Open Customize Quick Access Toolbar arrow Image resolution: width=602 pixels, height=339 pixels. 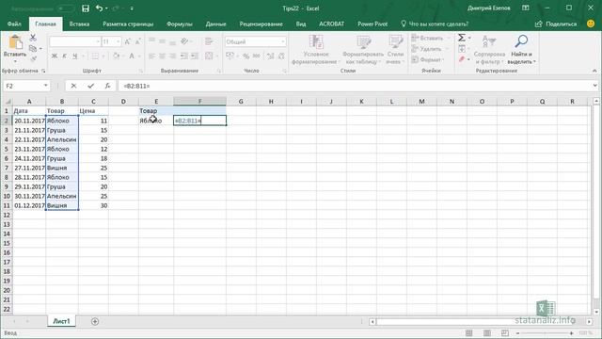(x=132, y=8)
